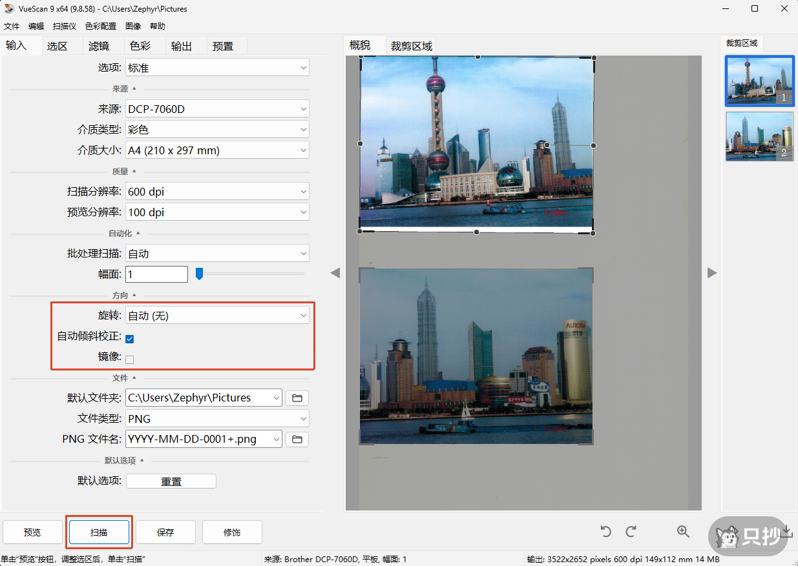Open the 色彩配置 menu
Screen dimensions: 798x566
101,26
